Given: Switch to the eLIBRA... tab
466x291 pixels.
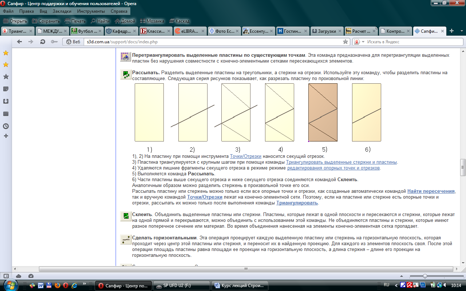Looking at the screenshot, I should pyautogui.click(x=190, y=31).
